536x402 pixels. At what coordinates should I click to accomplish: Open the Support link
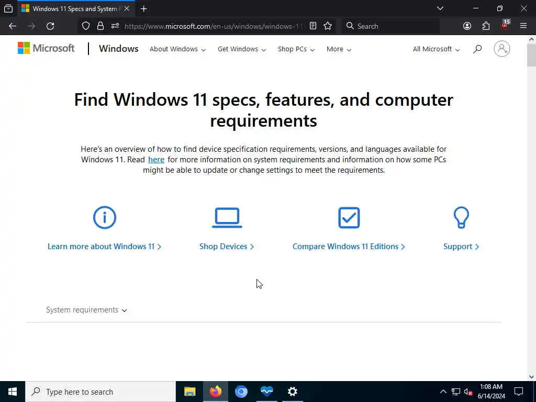click(x=461, y=247)
